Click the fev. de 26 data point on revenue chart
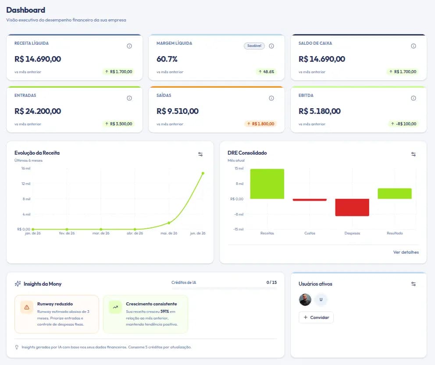 [x=67, y=229]
